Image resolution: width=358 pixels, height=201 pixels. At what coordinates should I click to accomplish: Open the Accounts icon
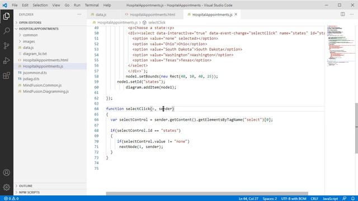[6, 173]
